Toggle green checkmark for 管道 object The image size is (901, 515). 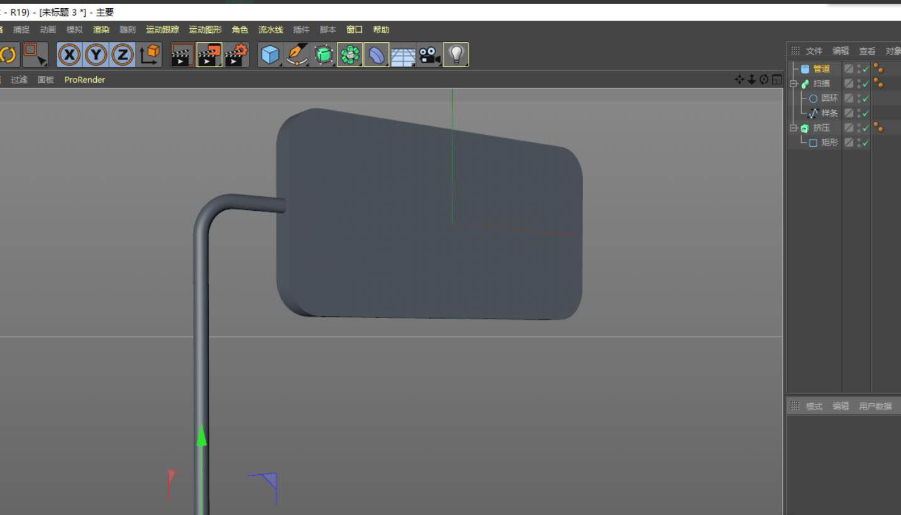point(866,69)
